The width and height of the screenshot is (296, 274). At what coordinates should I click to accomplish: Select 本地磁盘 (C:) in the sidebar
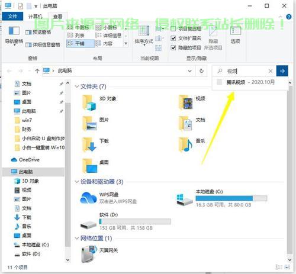[31, 244]
